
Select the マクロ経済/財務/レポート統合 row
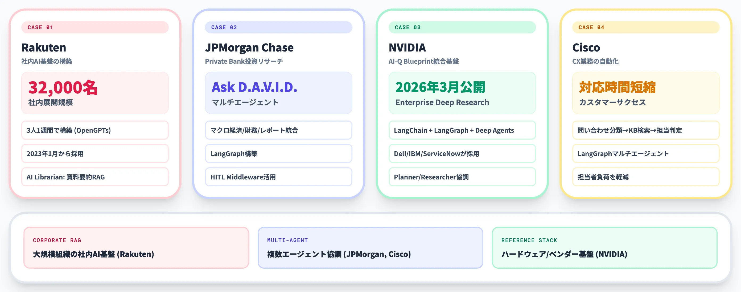point(278,130)
